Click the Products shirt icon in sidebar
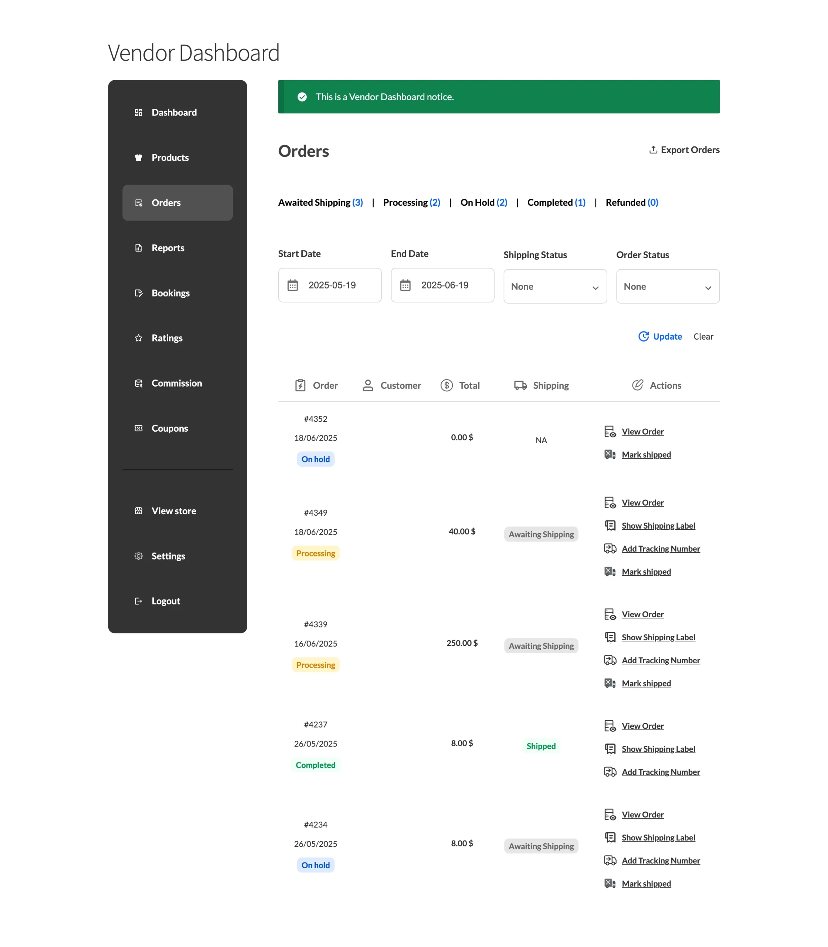Viewport: 828px width, 947px height. pyautogui.click(x=138, y=158)
